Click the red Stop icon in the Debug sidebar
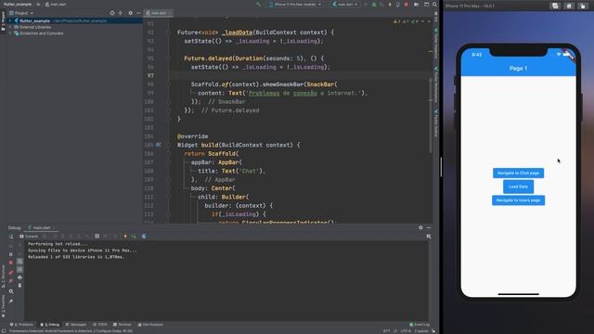 (x=11, y=263)
